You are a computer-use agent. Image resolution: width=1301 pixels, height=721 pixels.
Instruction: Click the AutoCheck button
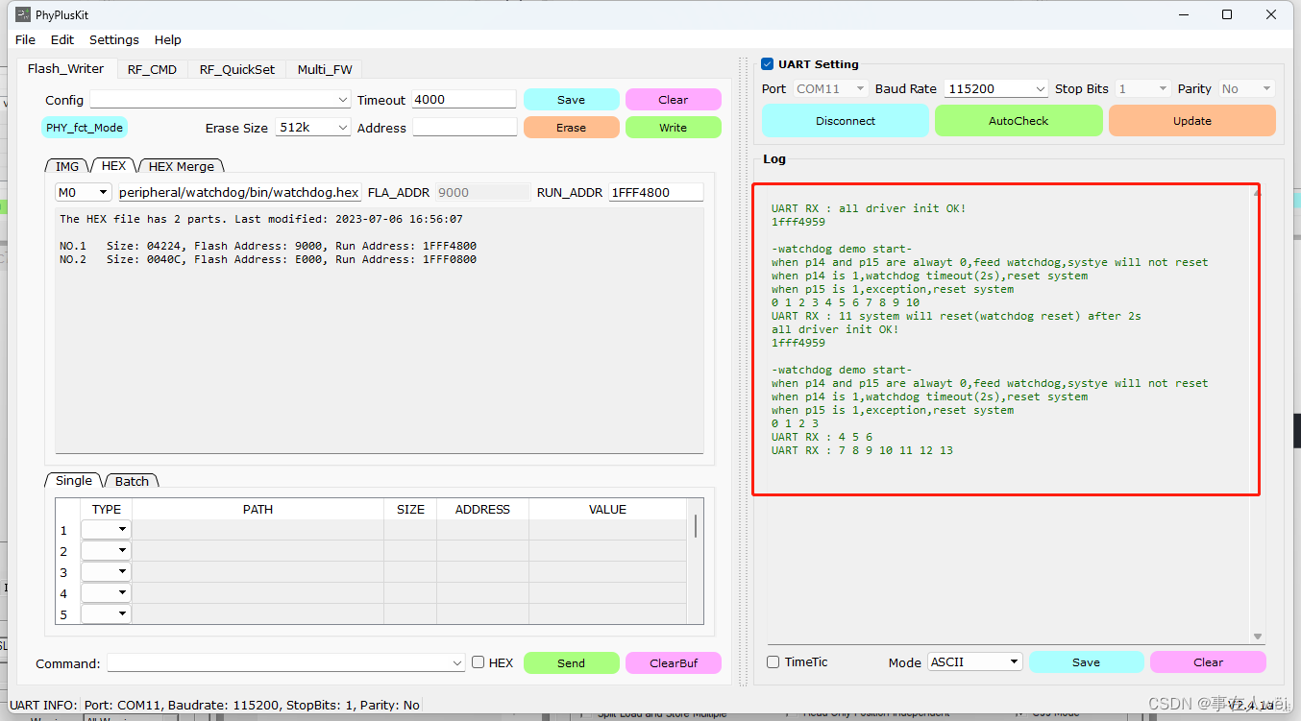click(x=1019, y=121)
